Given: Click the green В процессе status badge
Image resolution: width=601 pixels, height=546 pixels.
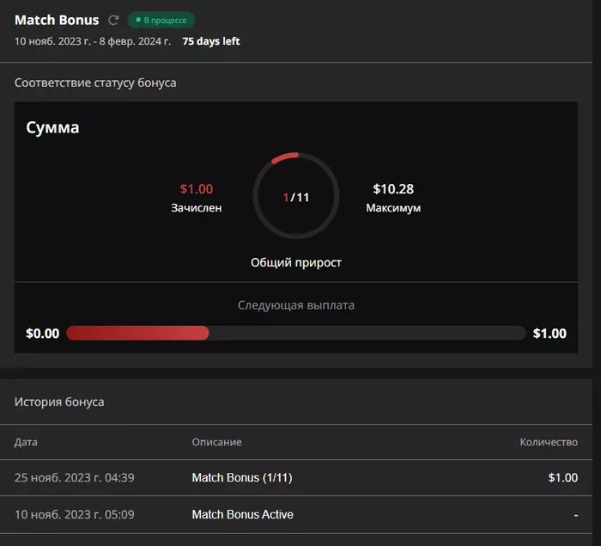Looking at the screenshot, I should [161, 20].
